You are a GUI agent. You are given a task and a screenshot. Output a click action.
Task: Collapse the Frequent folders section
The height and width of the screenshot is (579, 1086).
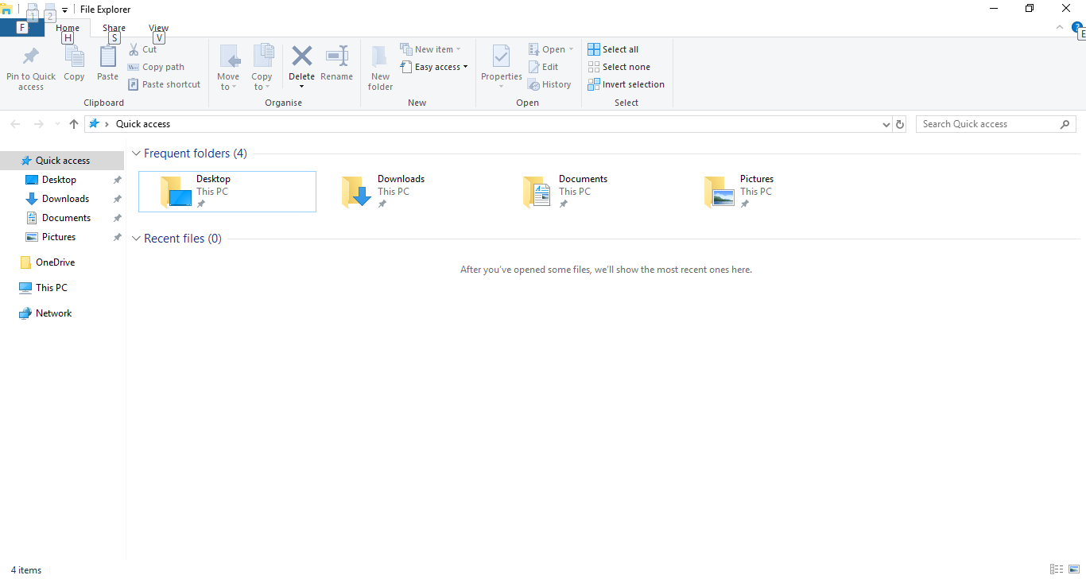tap(136, 153)
